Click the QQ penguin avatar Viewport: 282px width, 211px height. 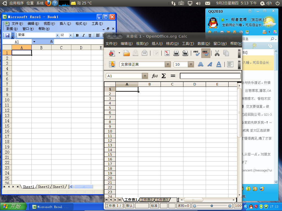point(213,23)
